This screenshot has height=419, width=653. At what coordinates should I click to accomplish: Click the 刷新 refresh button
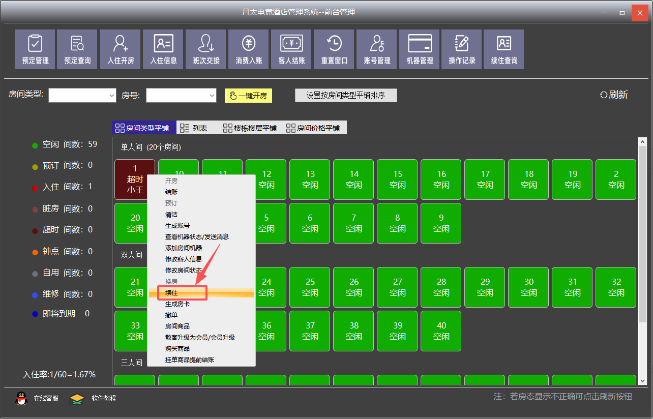(x=614, y=95)
